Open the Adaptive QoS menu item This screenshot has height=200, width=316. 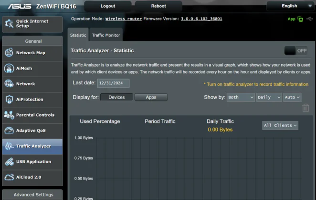coord(32,130)
